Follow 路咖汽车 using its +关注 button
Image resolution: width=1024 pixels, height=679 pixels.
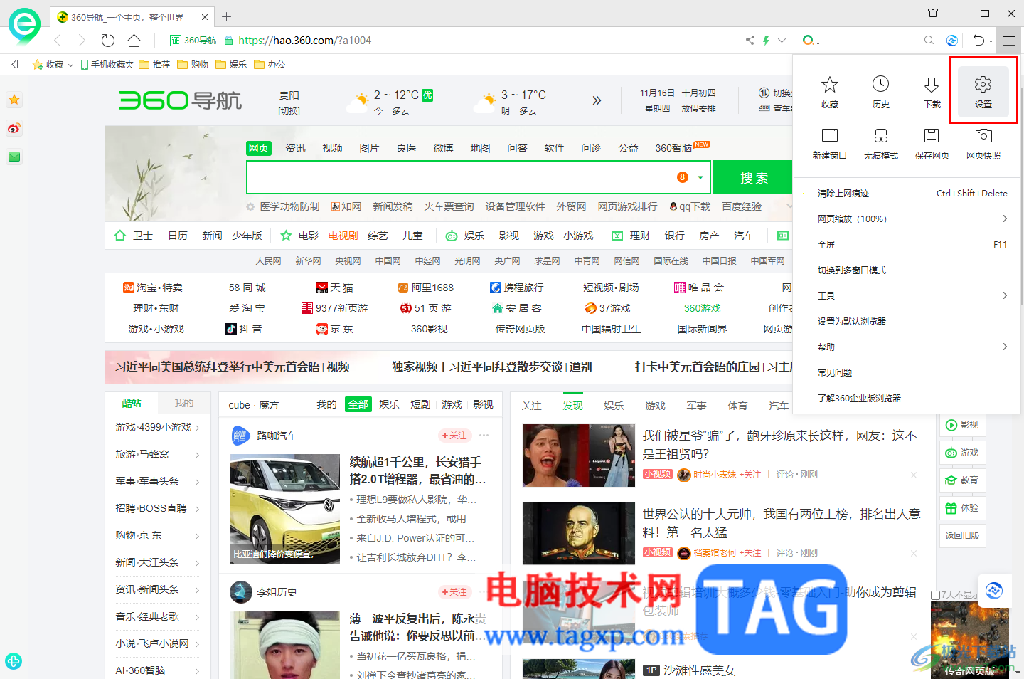pyautogui.click(x=454, y=435)
